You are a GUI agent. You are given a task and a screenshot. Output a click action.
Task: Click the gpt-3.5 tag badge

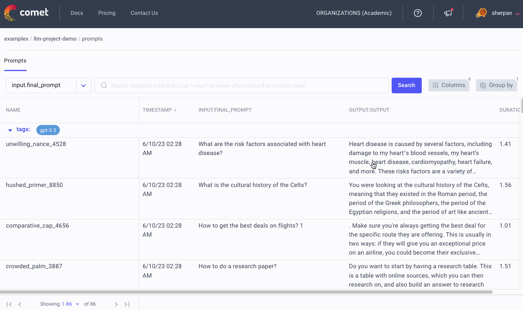click(48, 130)
